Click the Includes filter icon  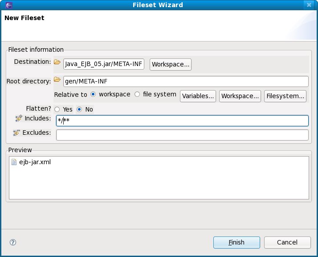click(18, 118)
